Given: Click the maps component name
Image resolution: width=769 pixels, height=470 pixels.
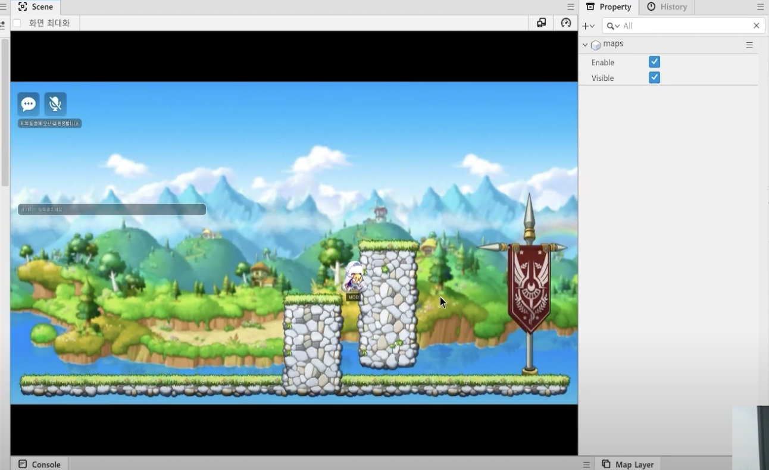Looking at the screenshot, I should (x=613, y=44).
